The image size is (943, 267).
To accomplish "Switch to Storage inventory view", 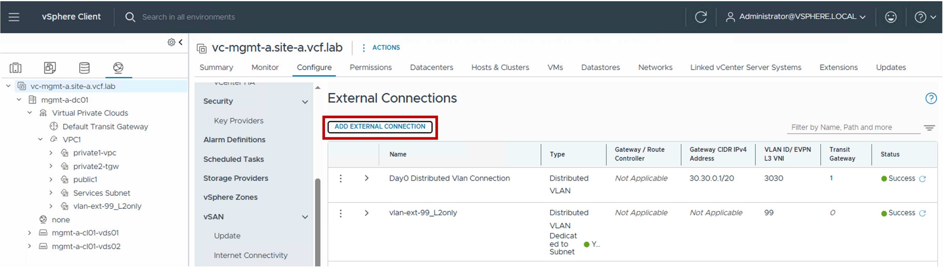I will tap(84, 68).
